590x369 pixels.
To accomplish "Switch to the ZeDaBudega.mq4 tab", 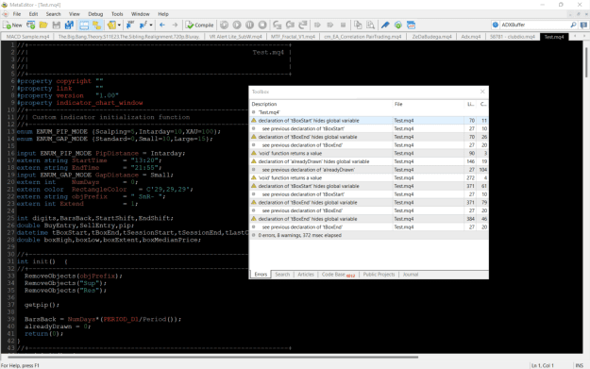I will [431, 37].
